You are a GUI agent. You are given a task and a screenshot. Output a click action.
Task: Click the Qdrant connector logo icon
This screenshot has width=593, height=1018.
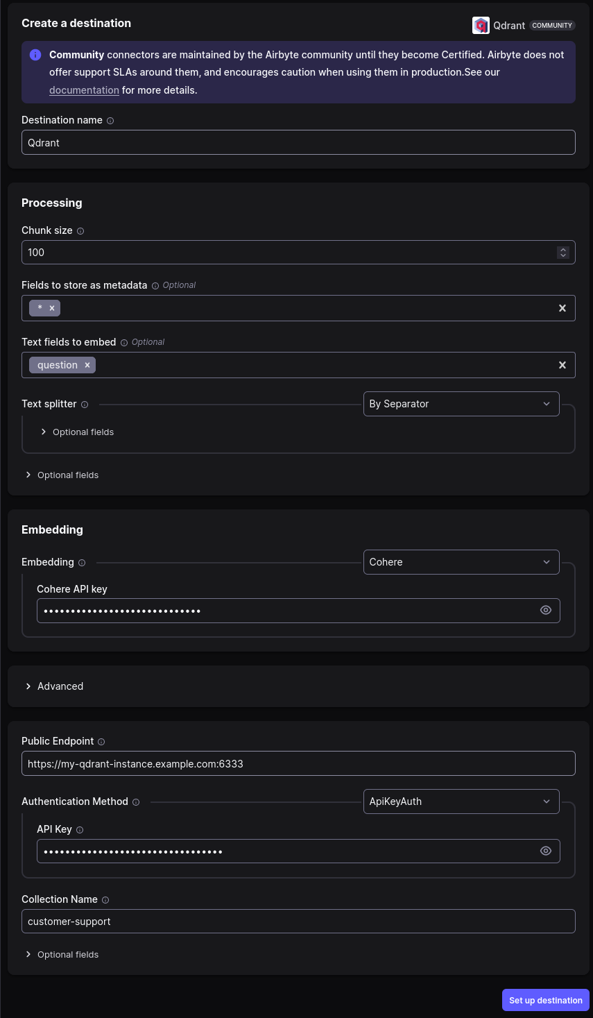pos(481,25)
